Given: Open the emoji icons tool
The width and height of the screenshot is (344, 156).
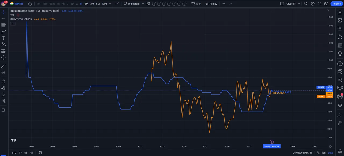Looking at the screenshot, I should pyautogui.click(x=3, y=57).
